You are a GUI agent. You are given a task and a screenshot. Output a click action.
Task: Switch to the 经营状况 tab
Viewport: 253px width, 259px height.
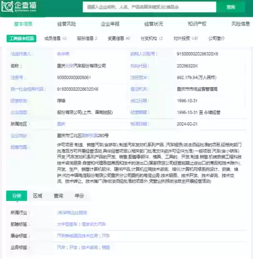tap(154, 24)
